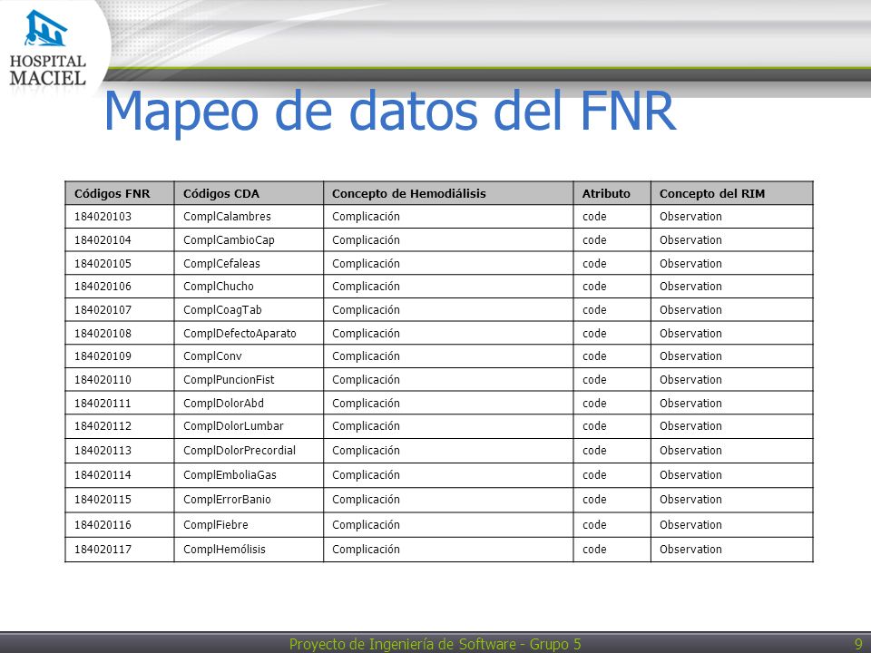This screenshot has width=871, height=653.
Task: Click the 'ComplHemólisis' cell
Action: [x=249, y=550]
